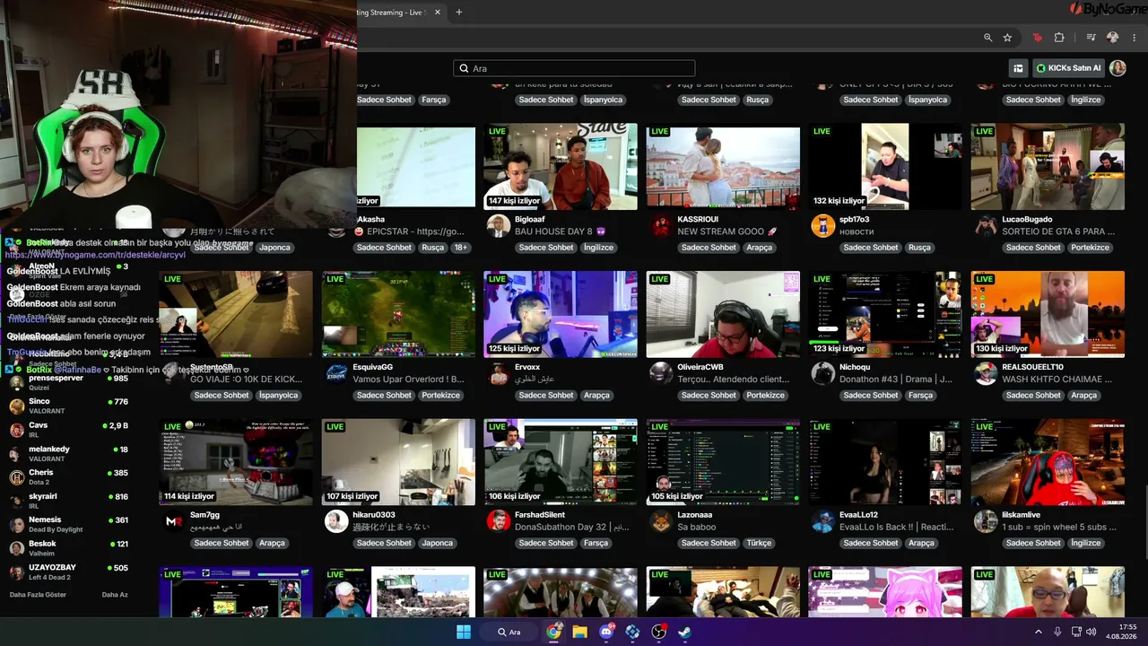Screen dimensions: 1148x646
Task: Open the network display tray icon
Action: 1076,632
